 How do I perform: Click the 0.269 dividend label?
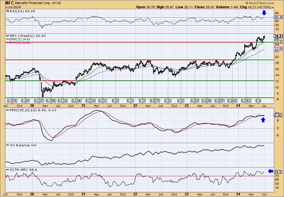(195, 101)
